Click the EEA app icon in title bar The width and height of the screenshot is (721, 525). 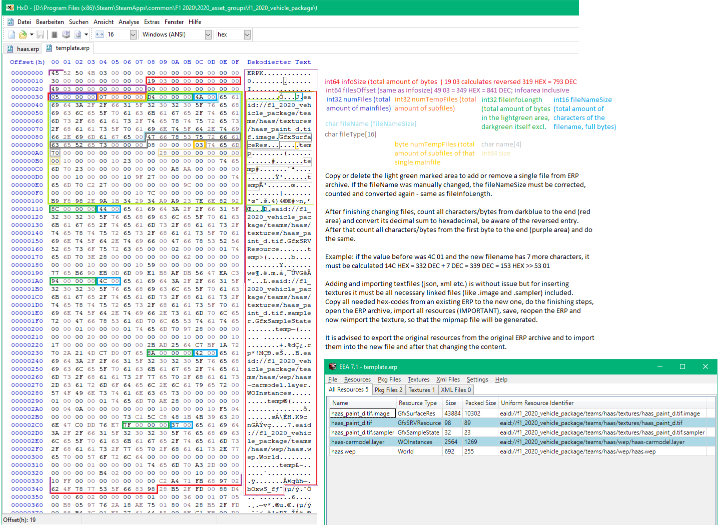pyautogui.click(x=333, y=366)
